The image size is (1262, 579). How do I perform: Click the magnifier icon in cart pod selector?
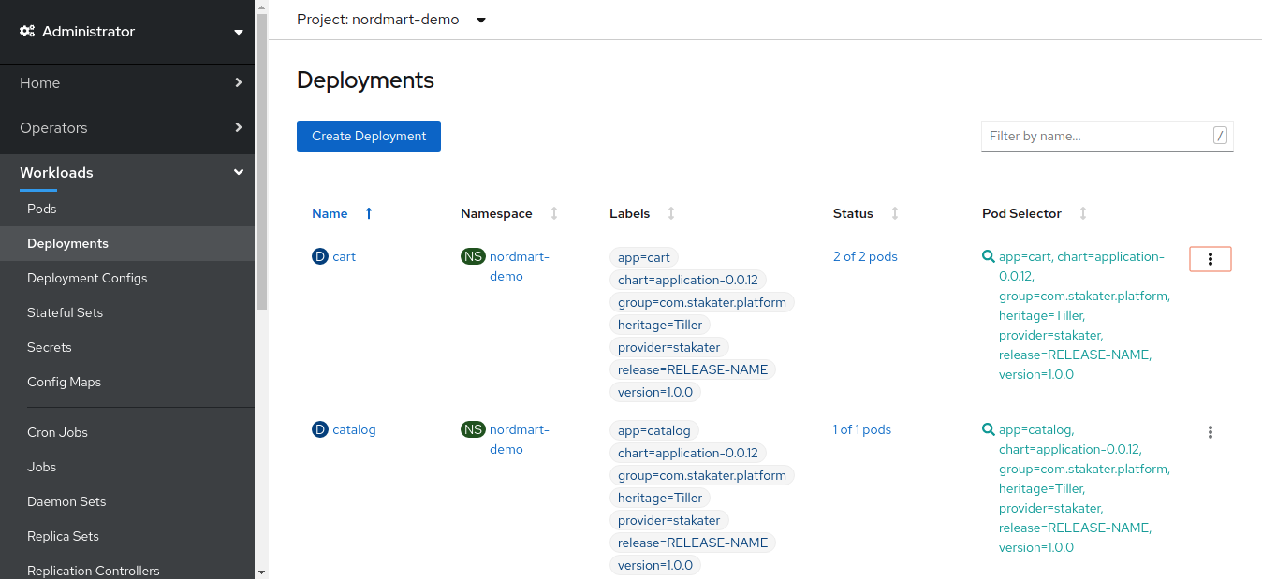pyautogui.click(x=988, y=256)
